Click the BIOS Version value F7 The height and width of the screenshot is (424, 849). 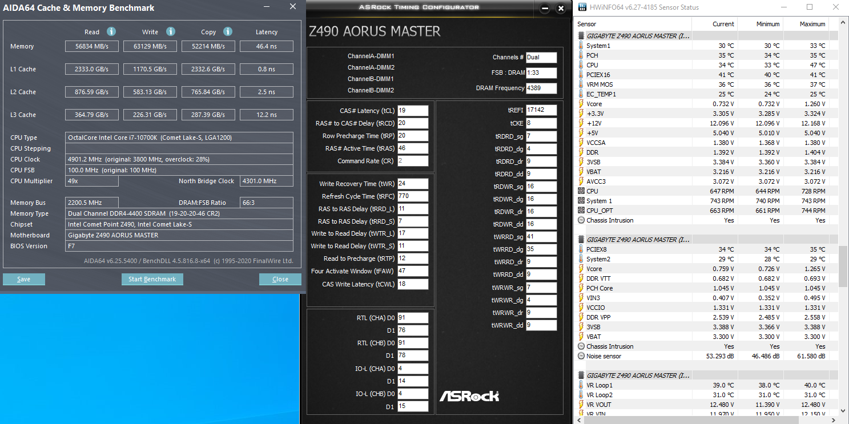pos(179,246)
